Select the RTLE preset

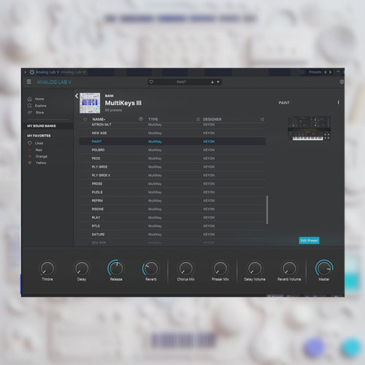tap(172, 226)
